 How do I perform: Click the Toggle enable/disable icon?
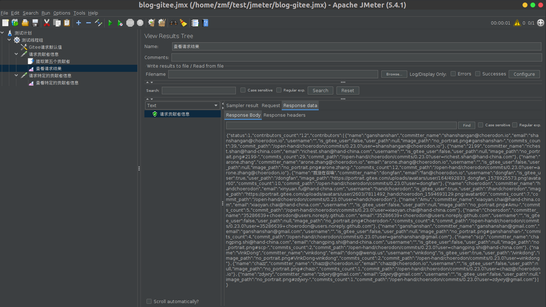coord(99,23)
